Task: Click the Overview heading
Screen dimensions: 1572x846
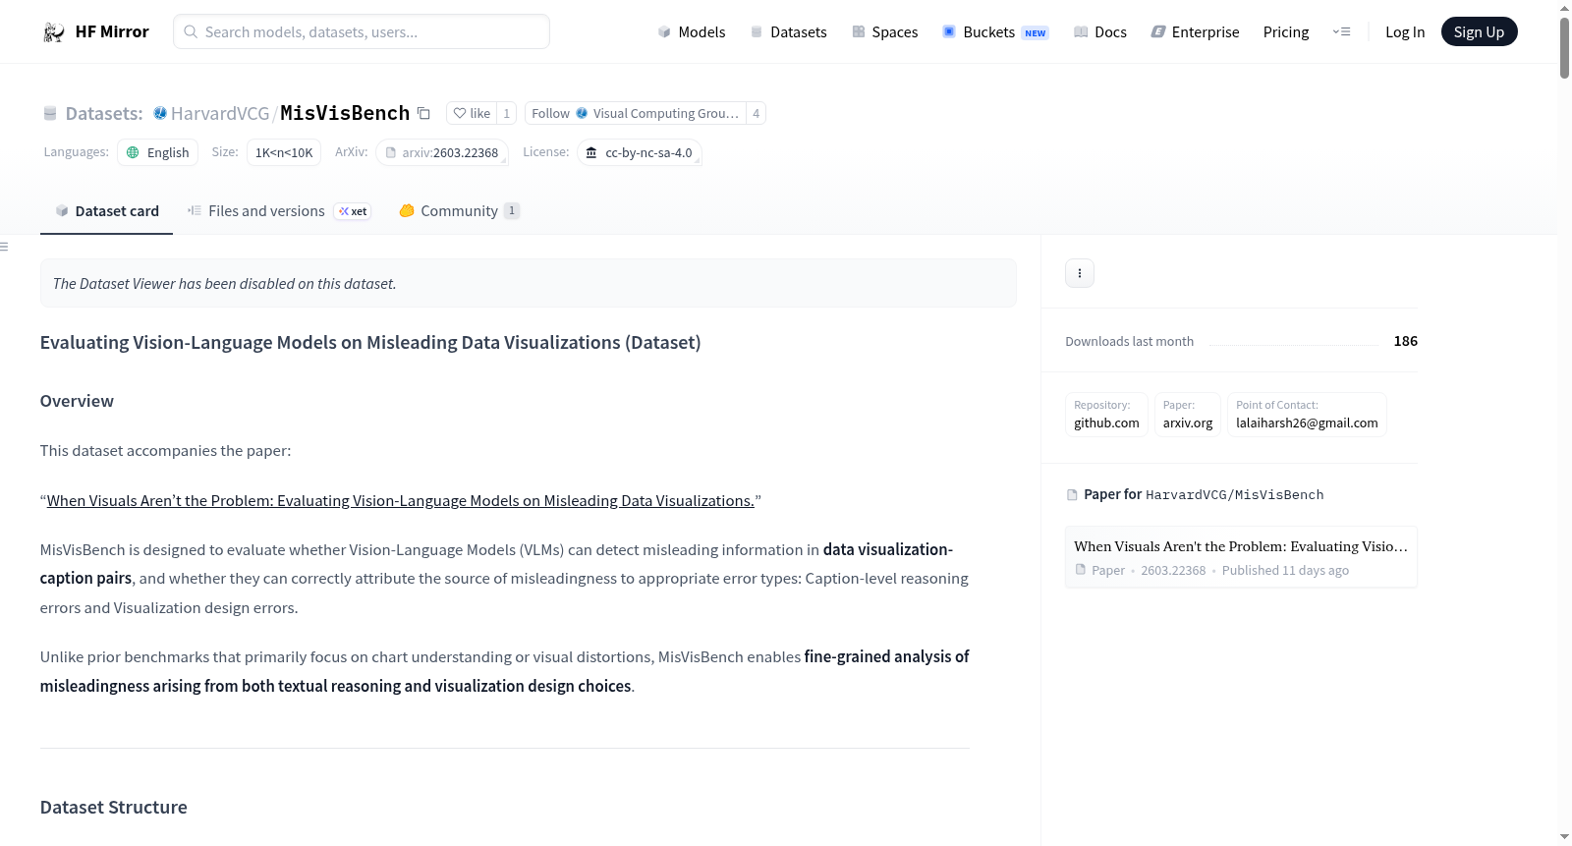Action: tap(77, 401)
